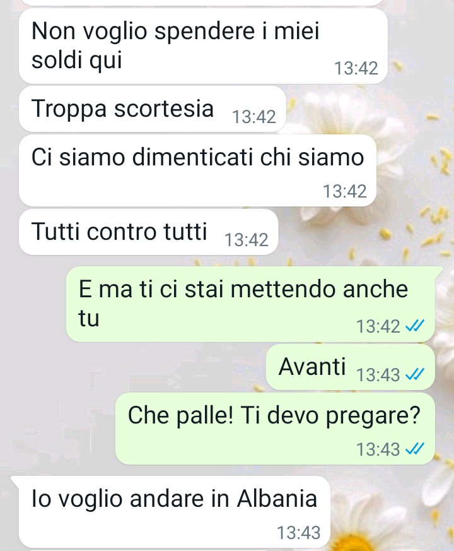Click the double check marks on "E ma ti ci stai" message
This screenshot has height=551, width=454.
pos(415,326)
